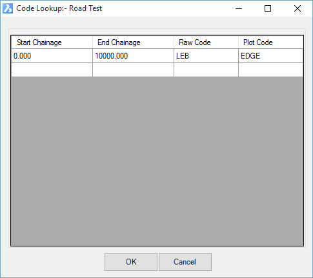Image resolution: width=313 pixels, height=278 pixels.
Task: Select the 0.000 start chainage cell
Action: 52,56
